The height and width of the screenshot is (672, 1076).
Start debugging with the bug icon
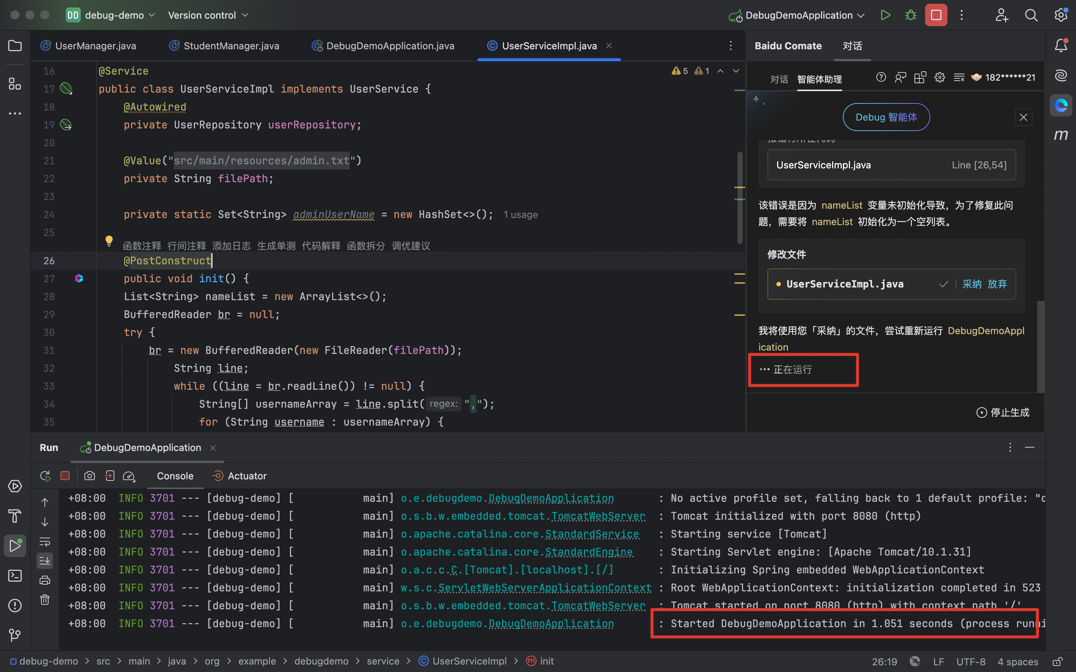tap(910, 15)
